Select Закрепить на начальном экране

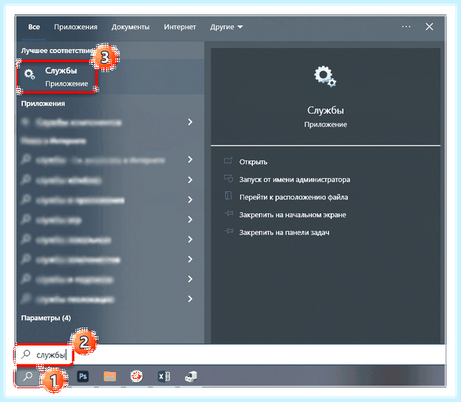pyautogui.click(x=293, y=215)
